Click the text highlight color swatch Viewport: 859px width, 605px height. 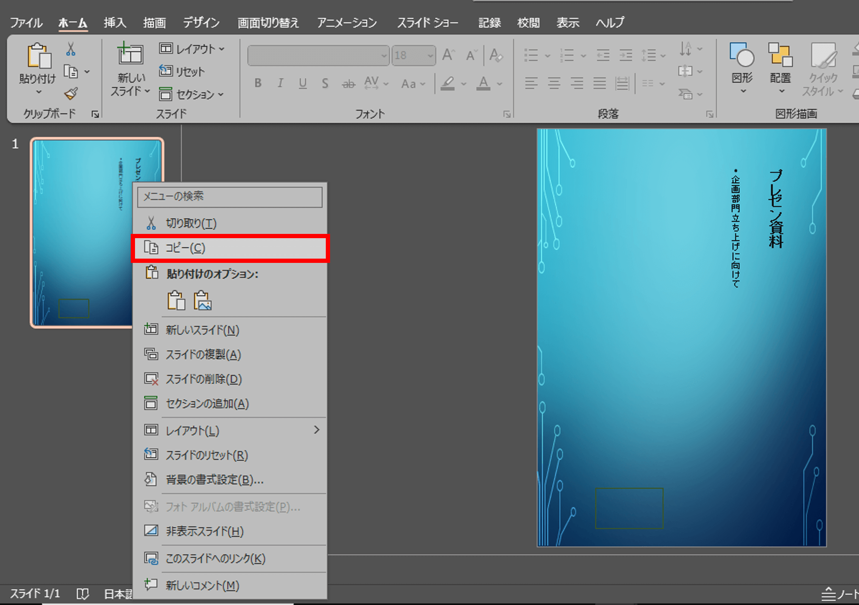tap(447, 84)
